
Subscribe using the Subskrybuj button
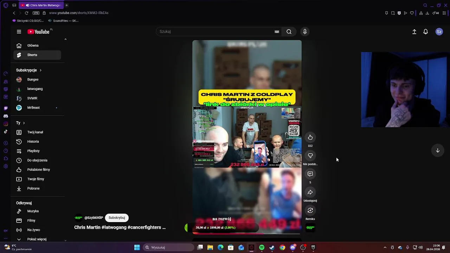[x=117, y=218]
